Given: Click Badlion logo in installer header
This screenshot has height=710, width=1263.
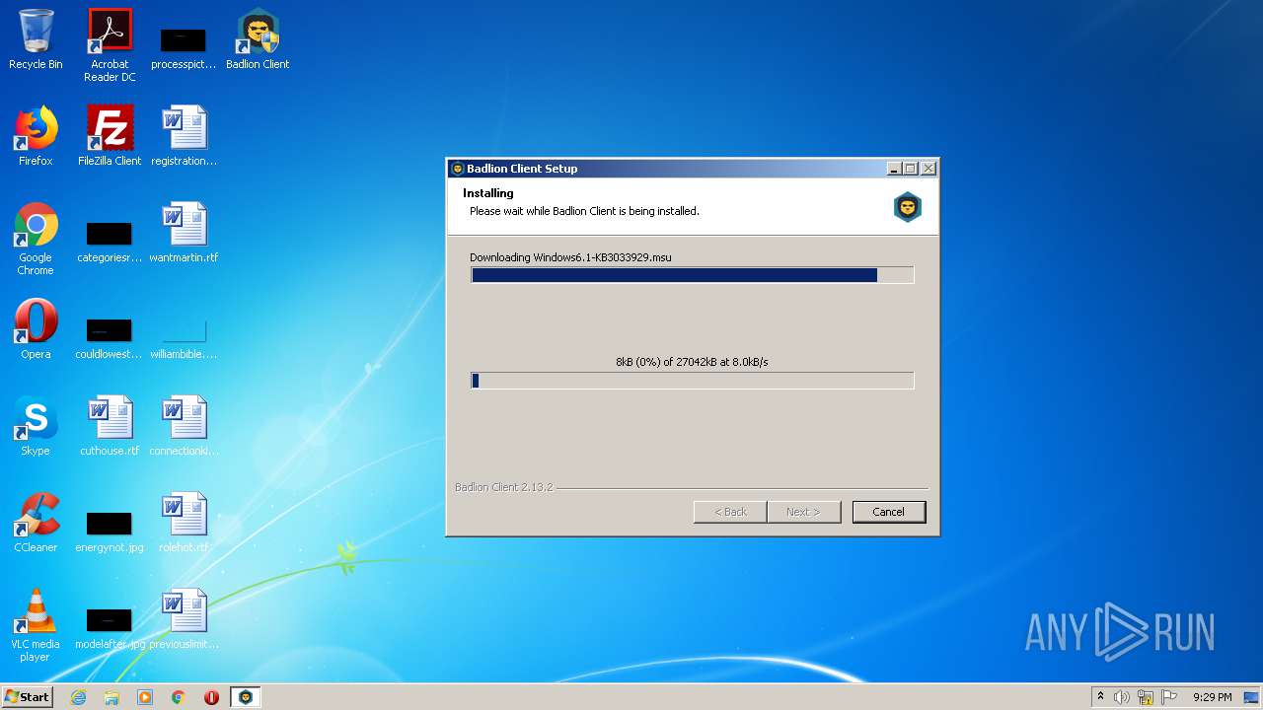Looking at the screenshot, I should pos(907,207).
